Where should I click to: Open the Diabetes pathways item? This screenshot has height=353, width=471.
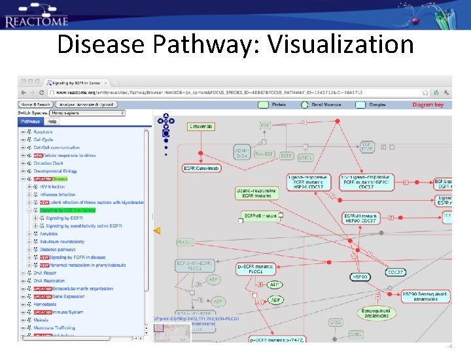click(58, 250)
